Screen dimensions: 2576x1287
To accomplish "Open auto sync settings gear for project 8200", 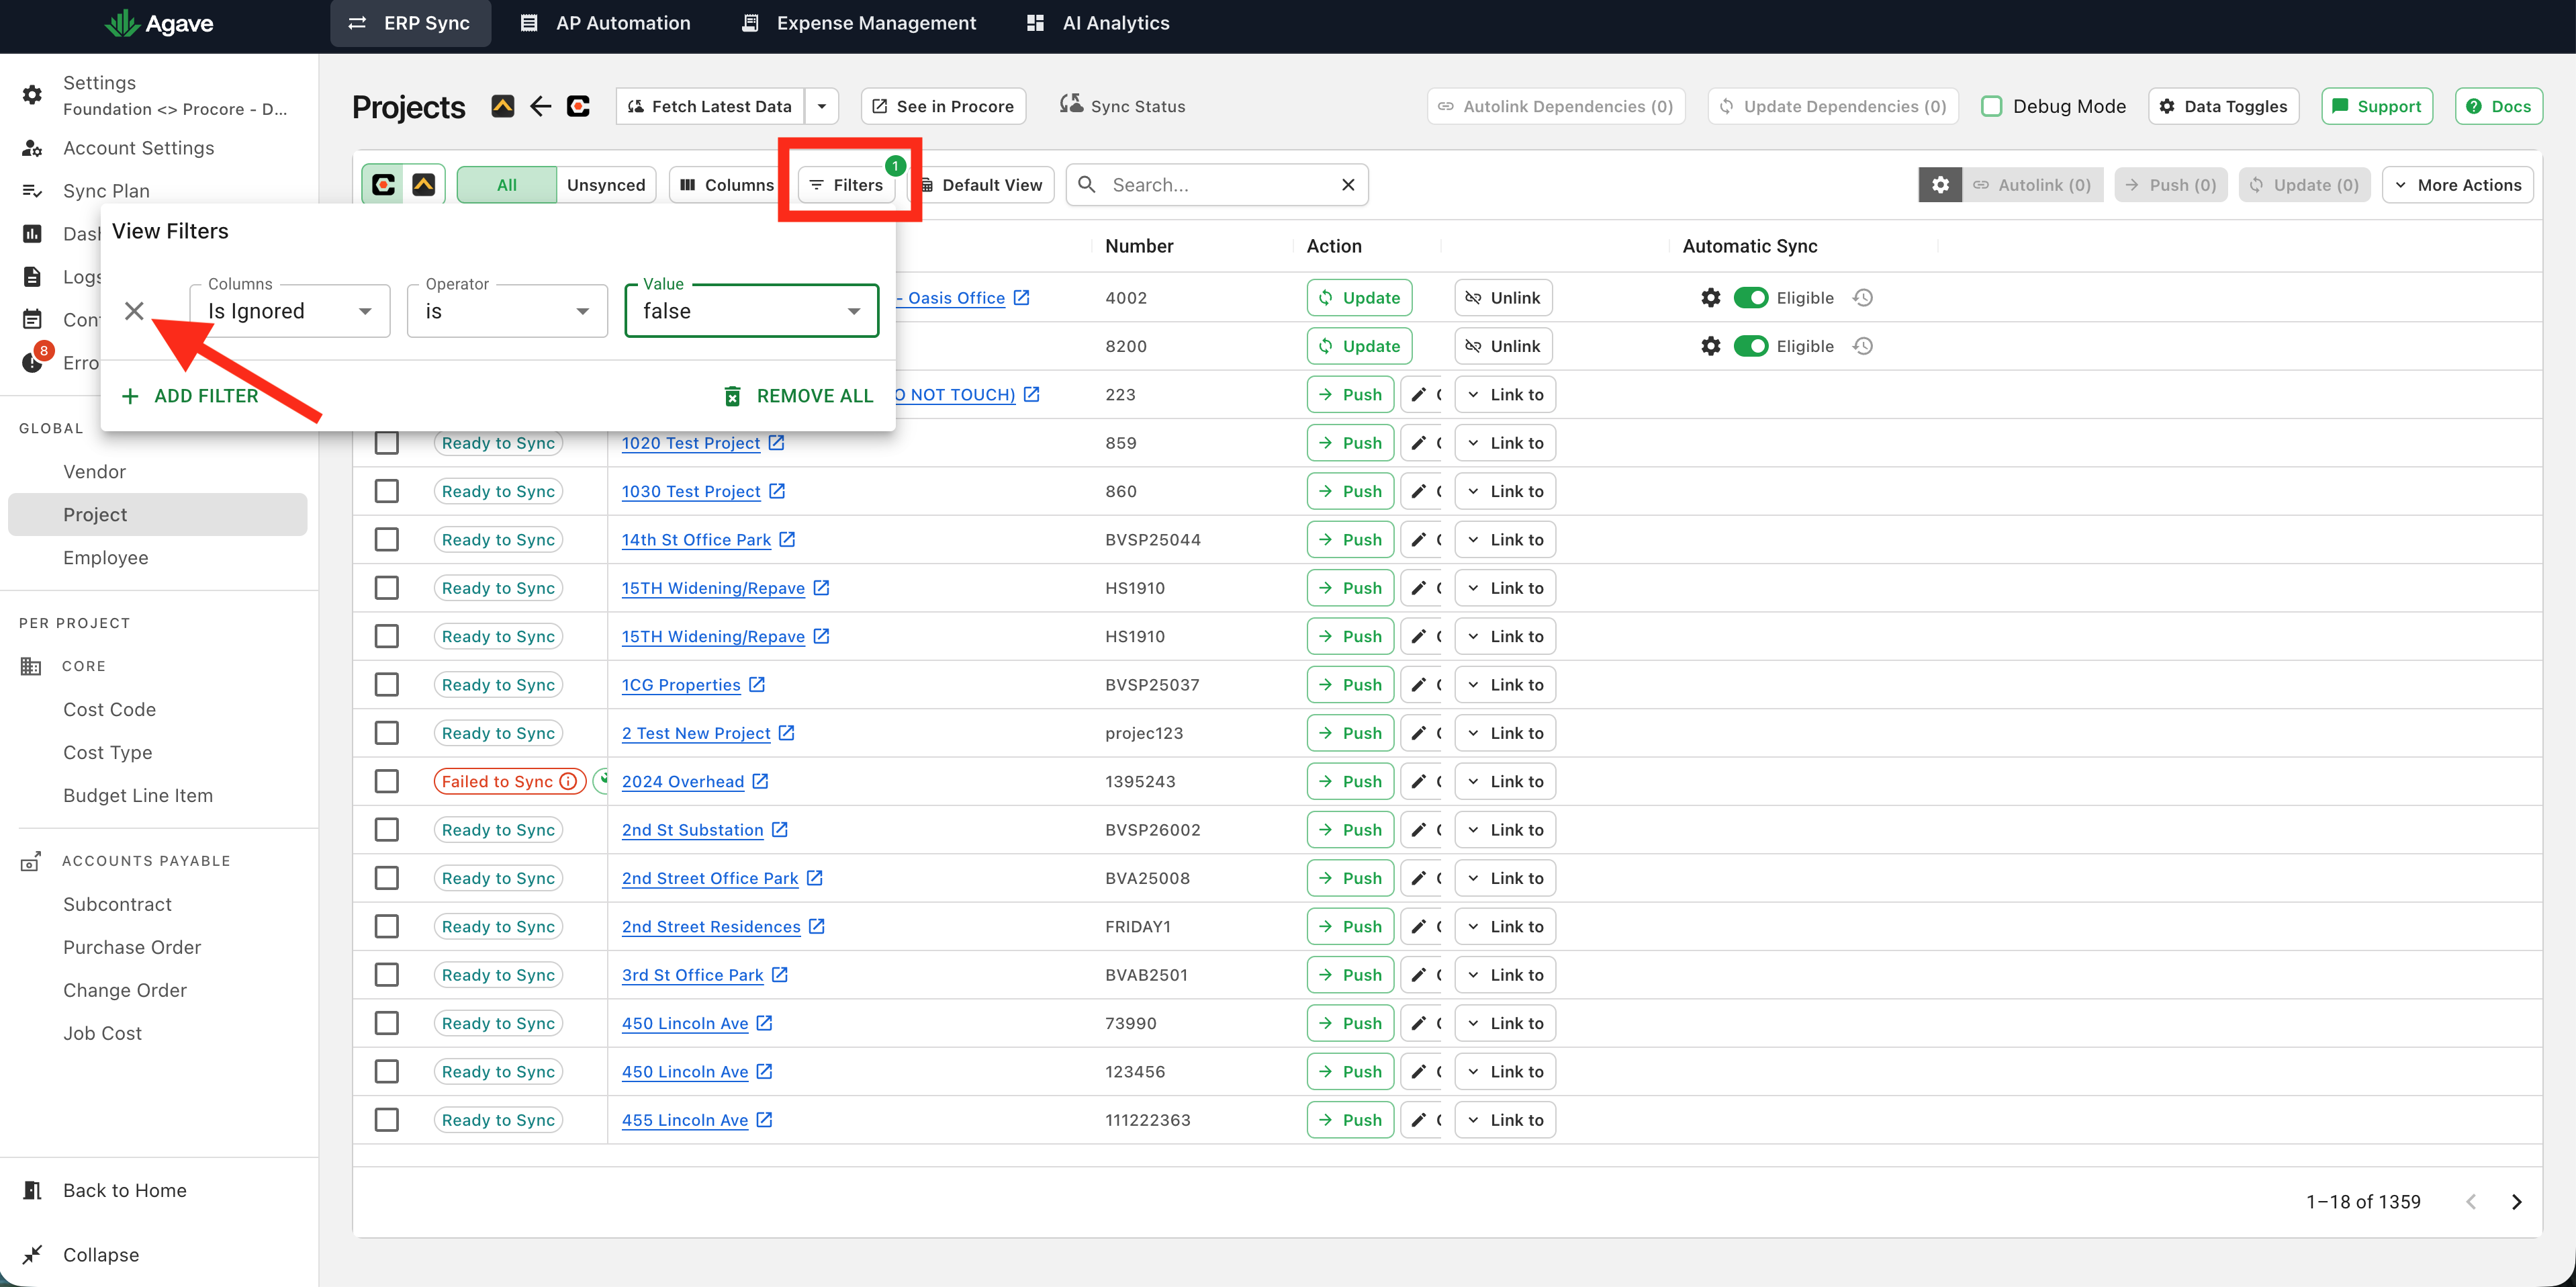I will [1710, 346].
